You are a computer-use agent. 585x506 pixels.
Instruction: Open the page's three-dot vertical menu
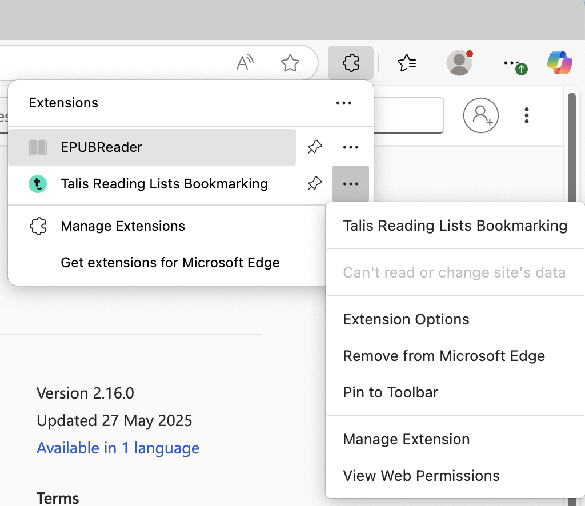(x=526, y=115)
